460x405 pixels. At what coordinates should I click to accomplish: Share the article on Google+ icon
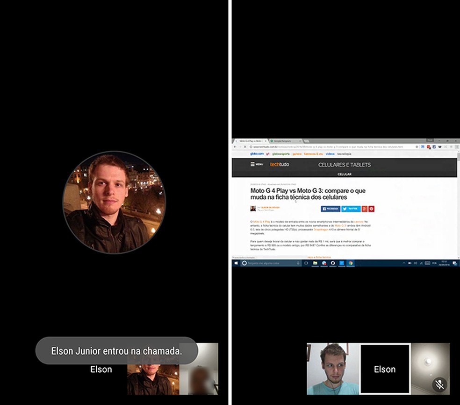coord(365,209)
